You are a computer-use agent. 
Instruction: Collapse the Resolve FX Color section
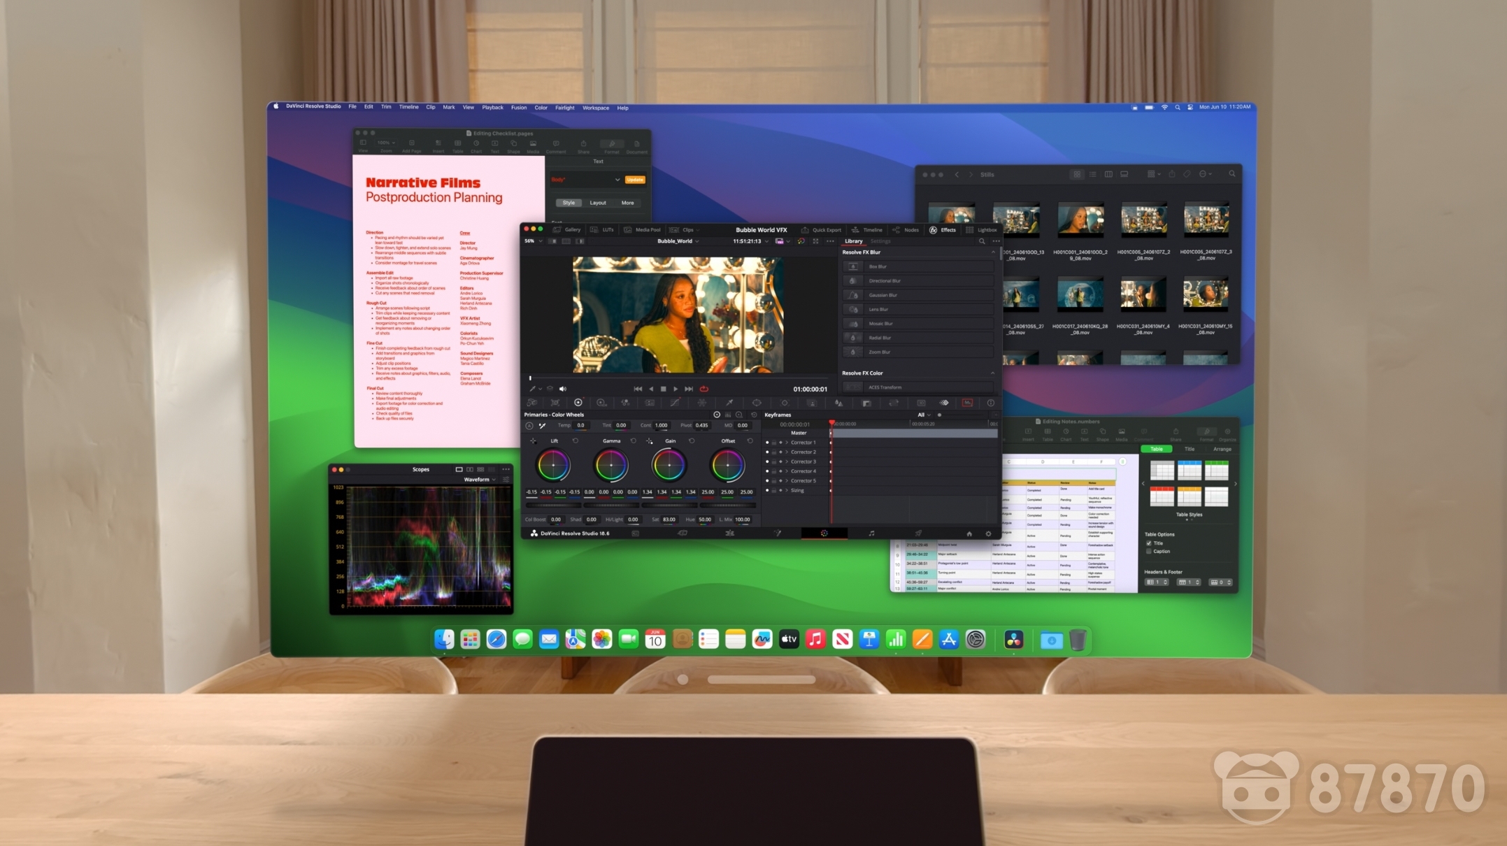993,373
